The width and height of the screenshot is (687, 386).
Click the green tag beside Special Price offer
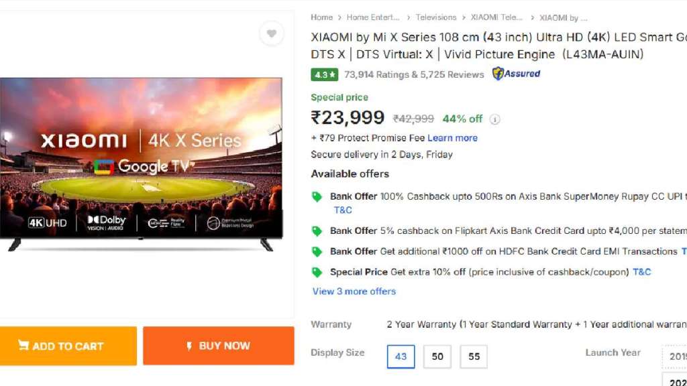click(x=317, y=272)
